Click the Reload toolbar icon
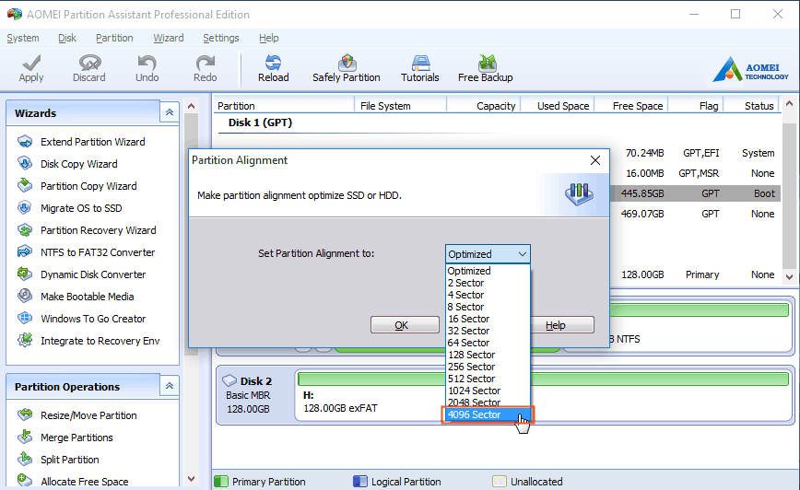Image resolution: width=800 pixels, height=490 pixels. click(x=273, y=63)
